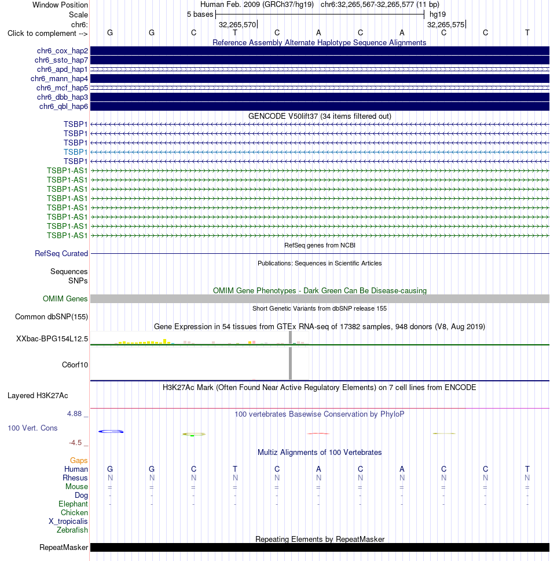Open the GENCODE V50lift37 track title

click(320, 116)
